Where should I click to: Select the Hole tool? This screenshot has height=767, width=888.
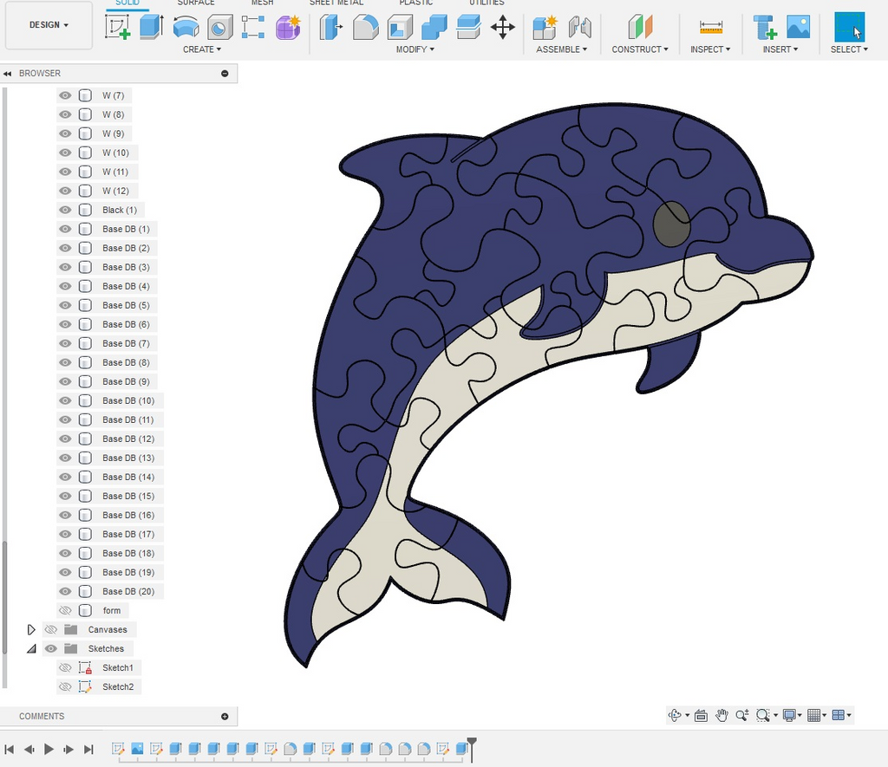tap(219, 27)
